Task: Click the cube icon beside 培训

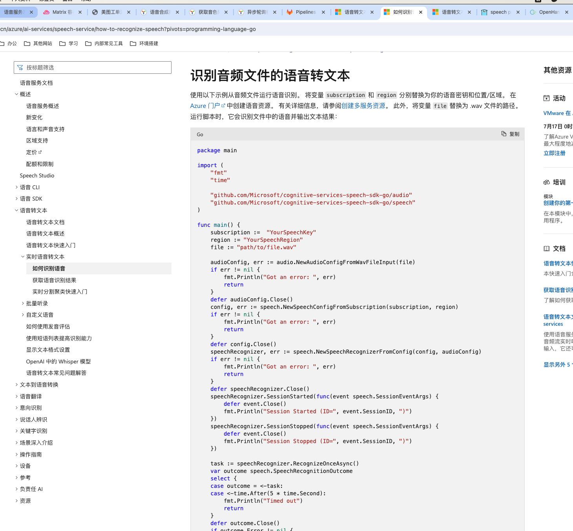Action: pyautogui.click(x=547, y=182)
